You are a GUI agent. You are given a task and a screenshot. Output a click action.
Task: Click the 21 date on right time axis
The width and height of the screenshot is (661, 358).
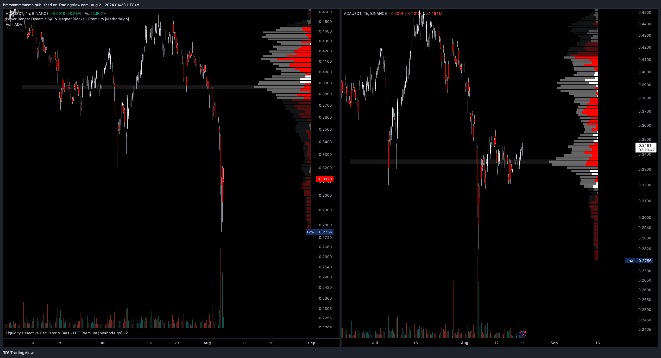coord(522,343)
